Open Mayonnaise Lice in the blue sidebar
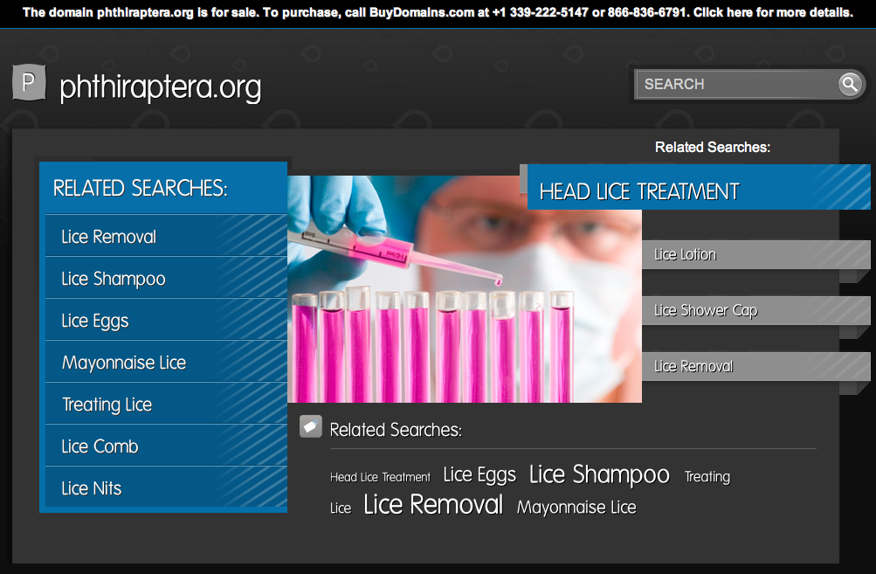The width and height of the screenshot is (876, 574). [166, 363]
